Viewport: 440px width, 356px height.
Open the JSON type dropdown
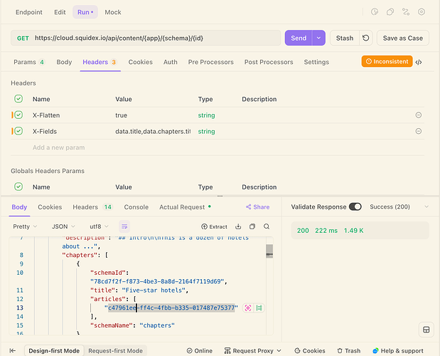63,226
